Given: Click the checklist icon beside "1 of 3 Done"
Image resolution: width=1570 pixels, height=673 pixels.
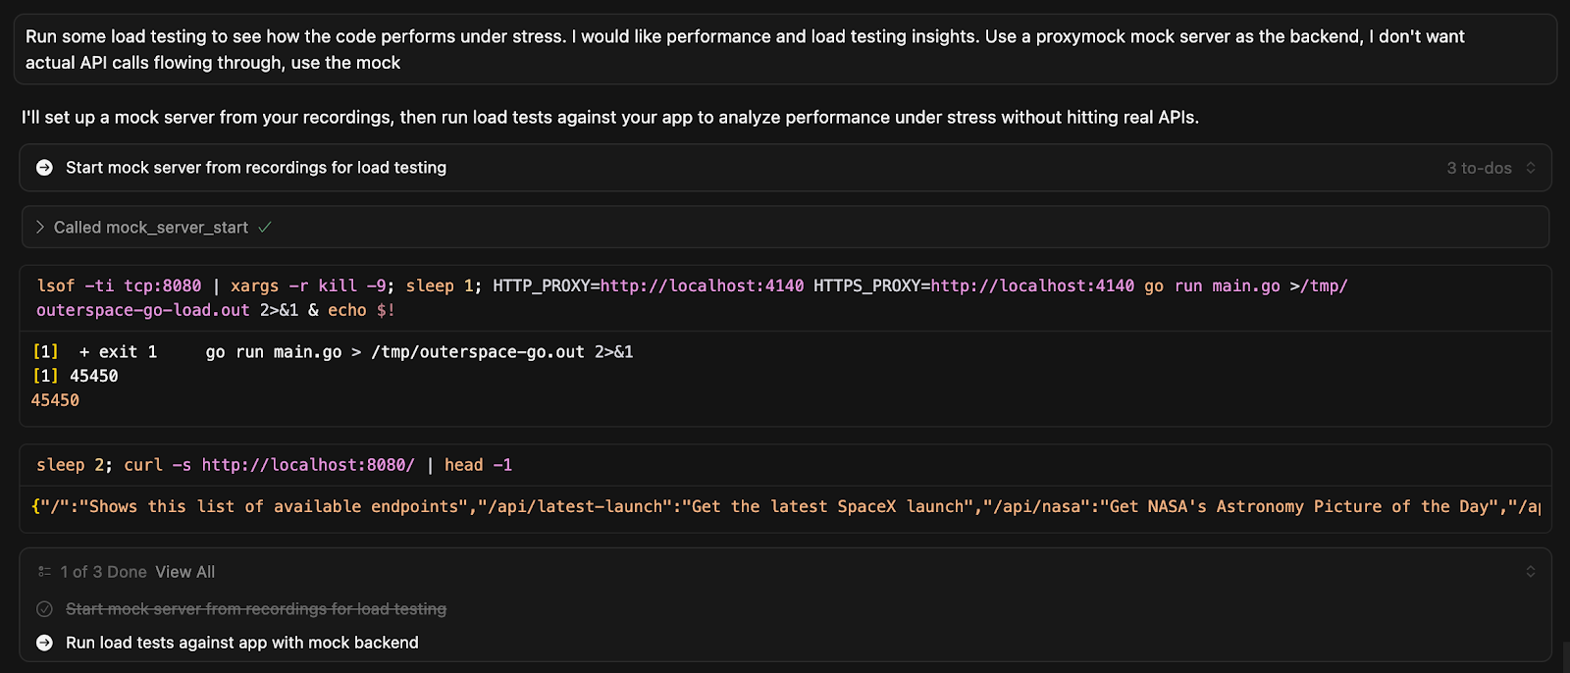Looking at the screenshot, I should [44, 572].
